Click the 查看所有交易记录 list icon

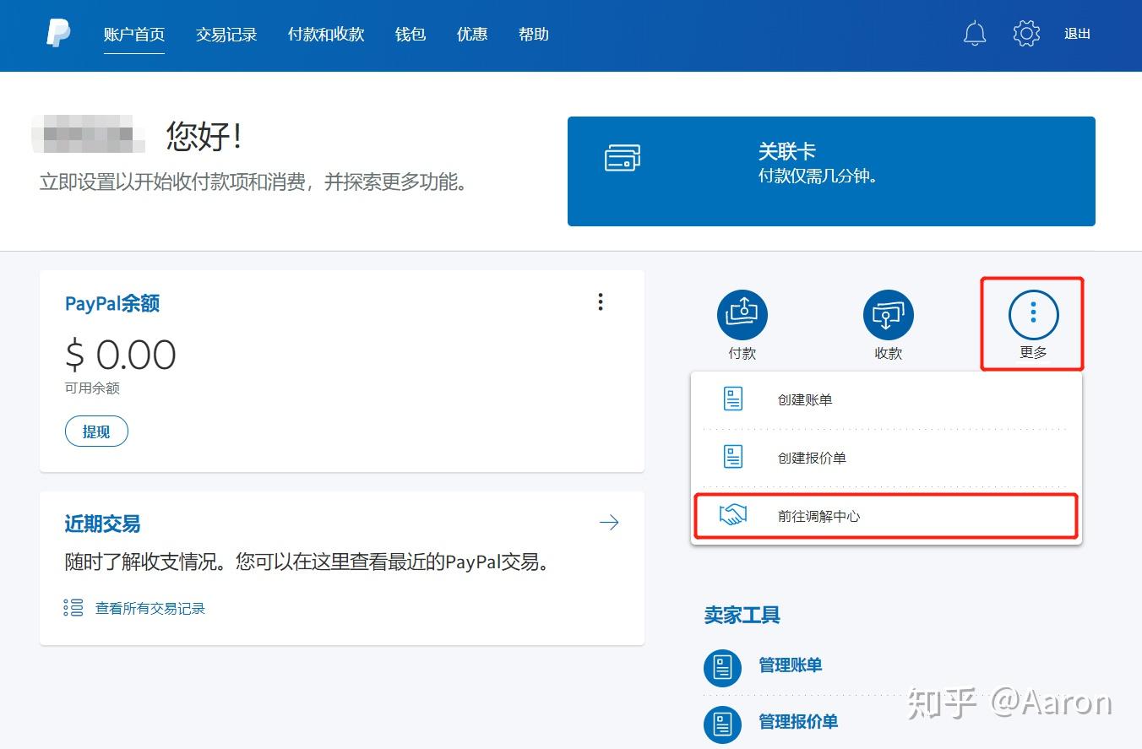click(73, 607)
